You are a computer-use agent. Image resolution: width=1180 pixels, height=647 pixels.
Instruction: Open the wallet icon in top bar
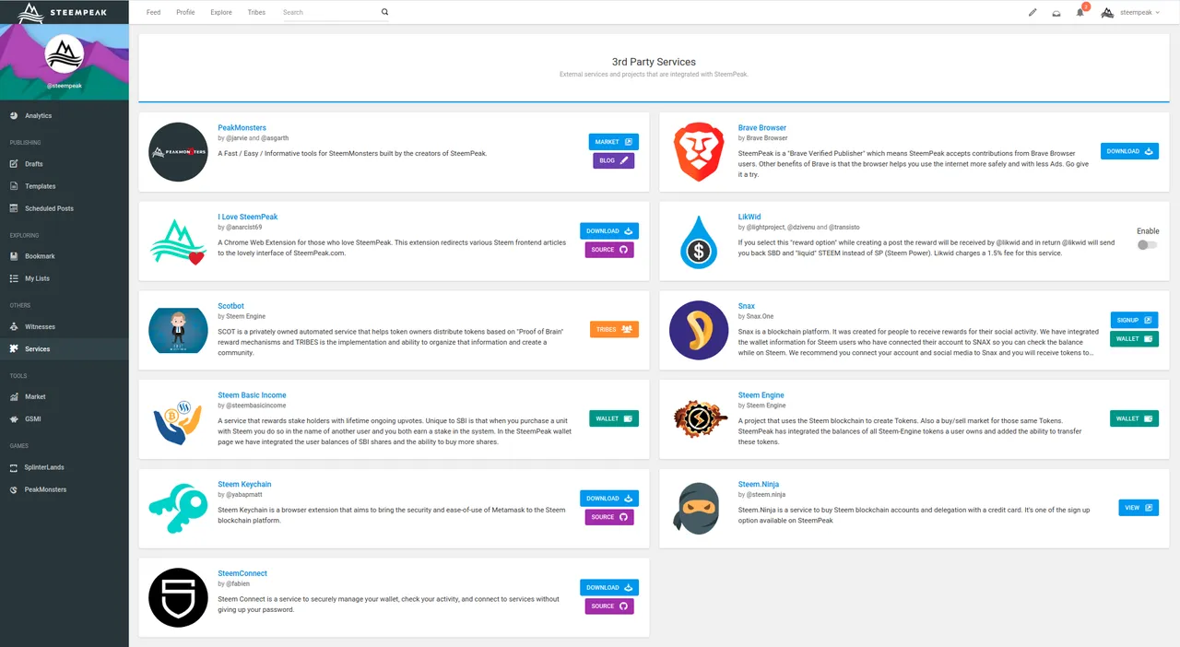(1056, 13)
